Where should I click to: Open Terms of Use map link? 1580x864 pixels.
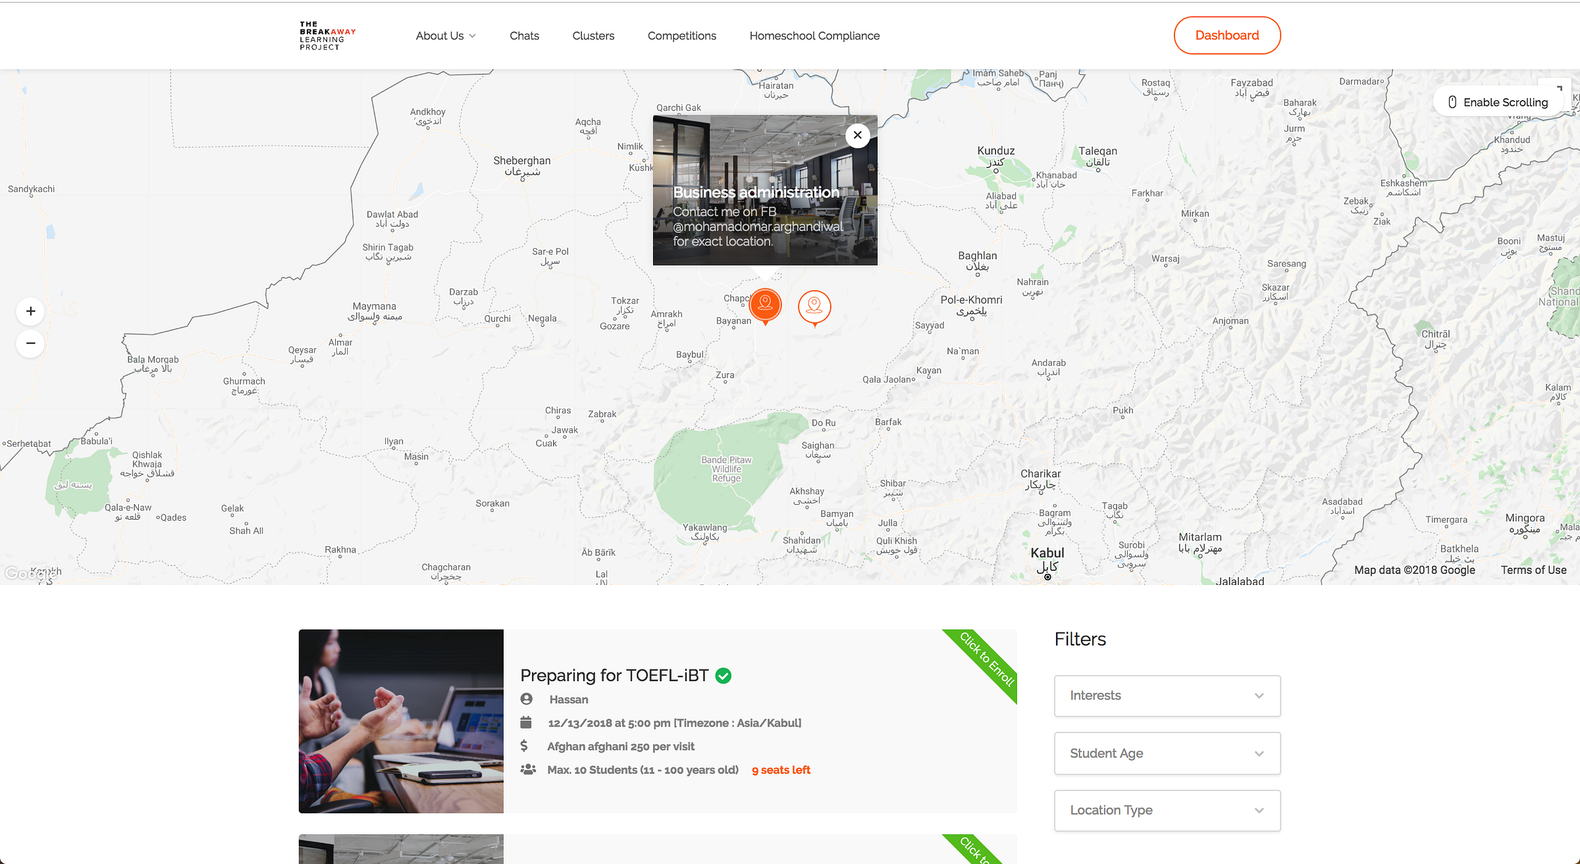(x=1533, y=570)
